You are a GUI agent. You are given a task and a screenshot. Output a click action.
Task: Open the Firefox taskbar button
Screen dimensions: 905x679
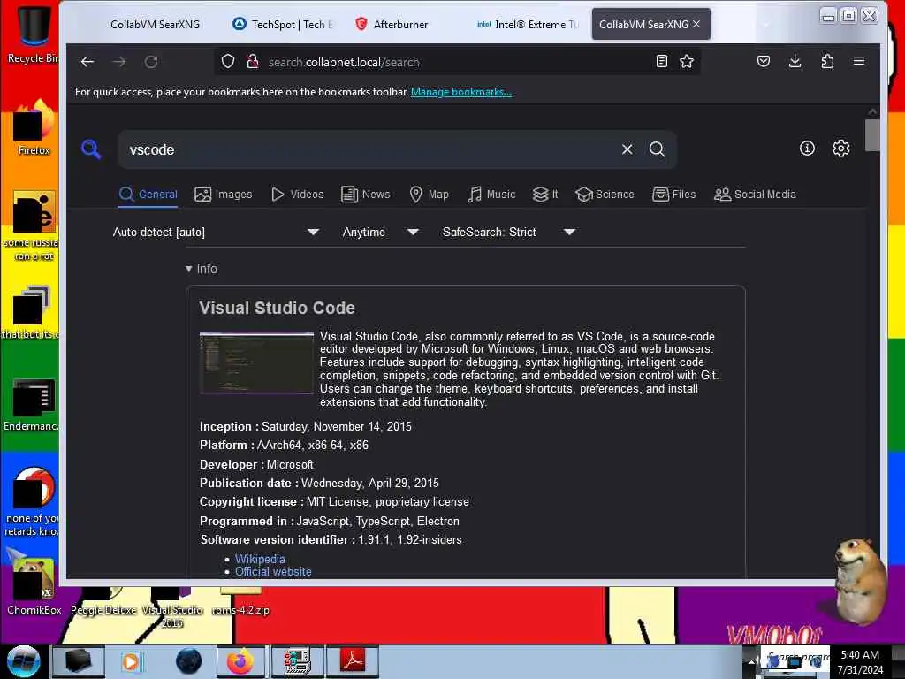(x=240, y=661)
